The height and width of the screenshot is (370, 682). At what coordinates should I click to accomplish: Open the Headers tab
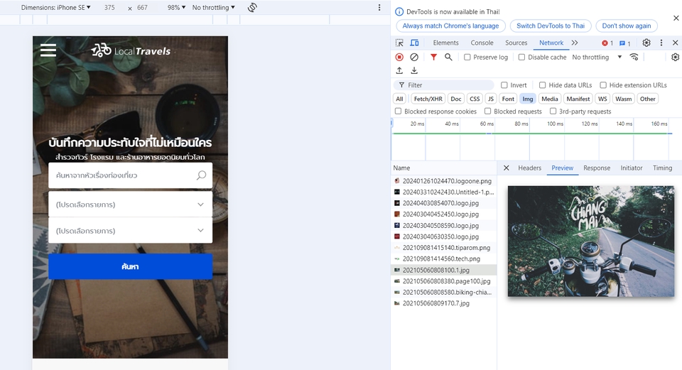pyautogui.click(x=530, y=168)
